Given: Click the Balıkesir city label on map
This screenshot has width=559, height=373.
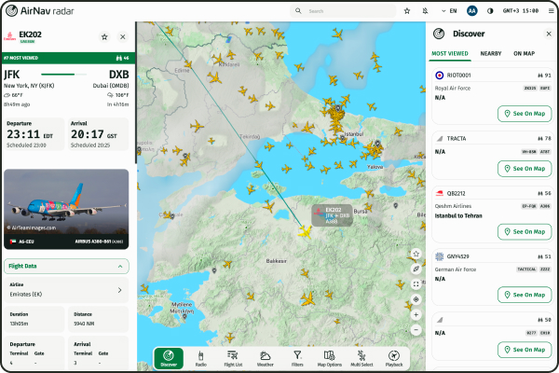Looking at the screenshot, I should pos(277,261).
